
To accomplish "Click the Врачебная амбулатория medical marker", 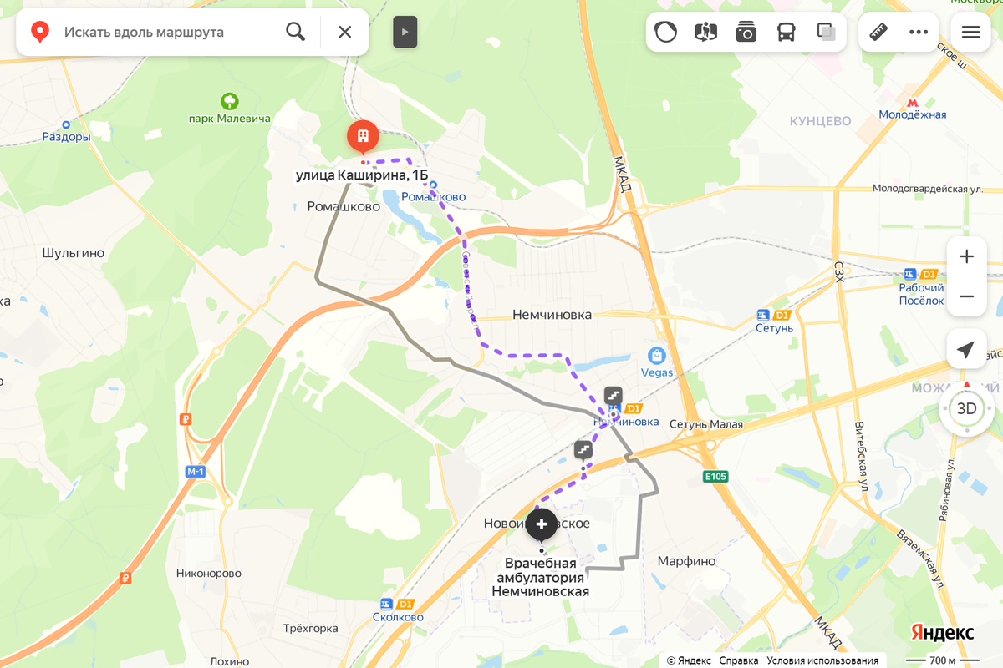I will point(542,525).
